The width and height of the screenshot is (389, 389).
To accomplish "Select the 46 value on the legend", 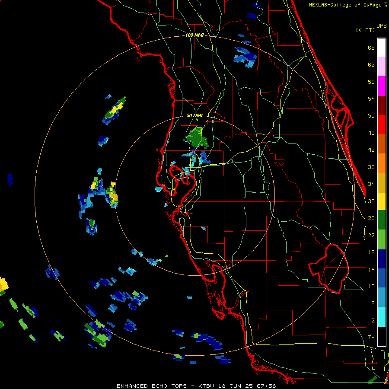I will (371, 133).
